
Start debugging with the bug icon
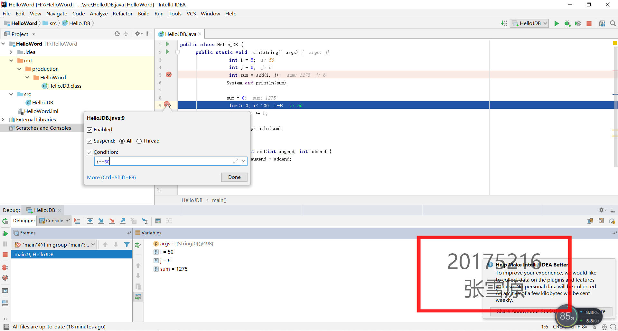(567, 23)
